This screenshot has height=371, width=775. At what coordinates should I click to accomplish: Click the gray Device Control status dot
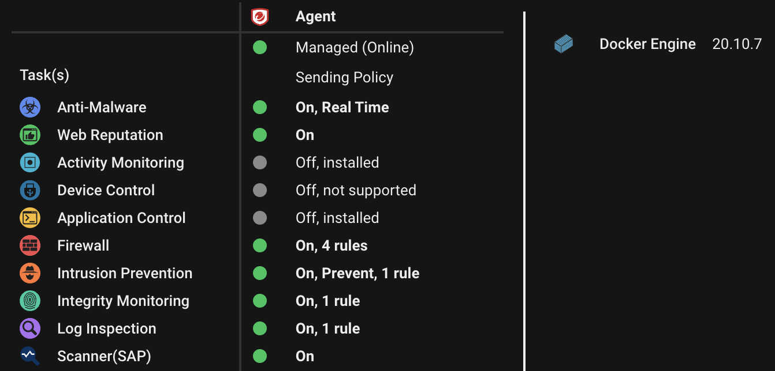260,190
